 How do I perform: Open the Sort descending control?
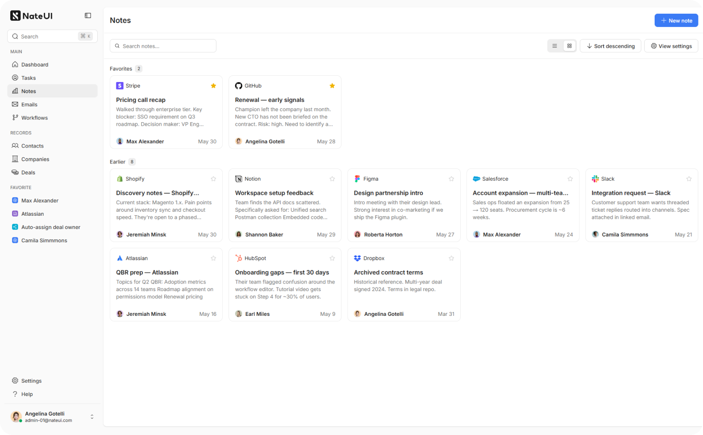(x=611, y=46)
